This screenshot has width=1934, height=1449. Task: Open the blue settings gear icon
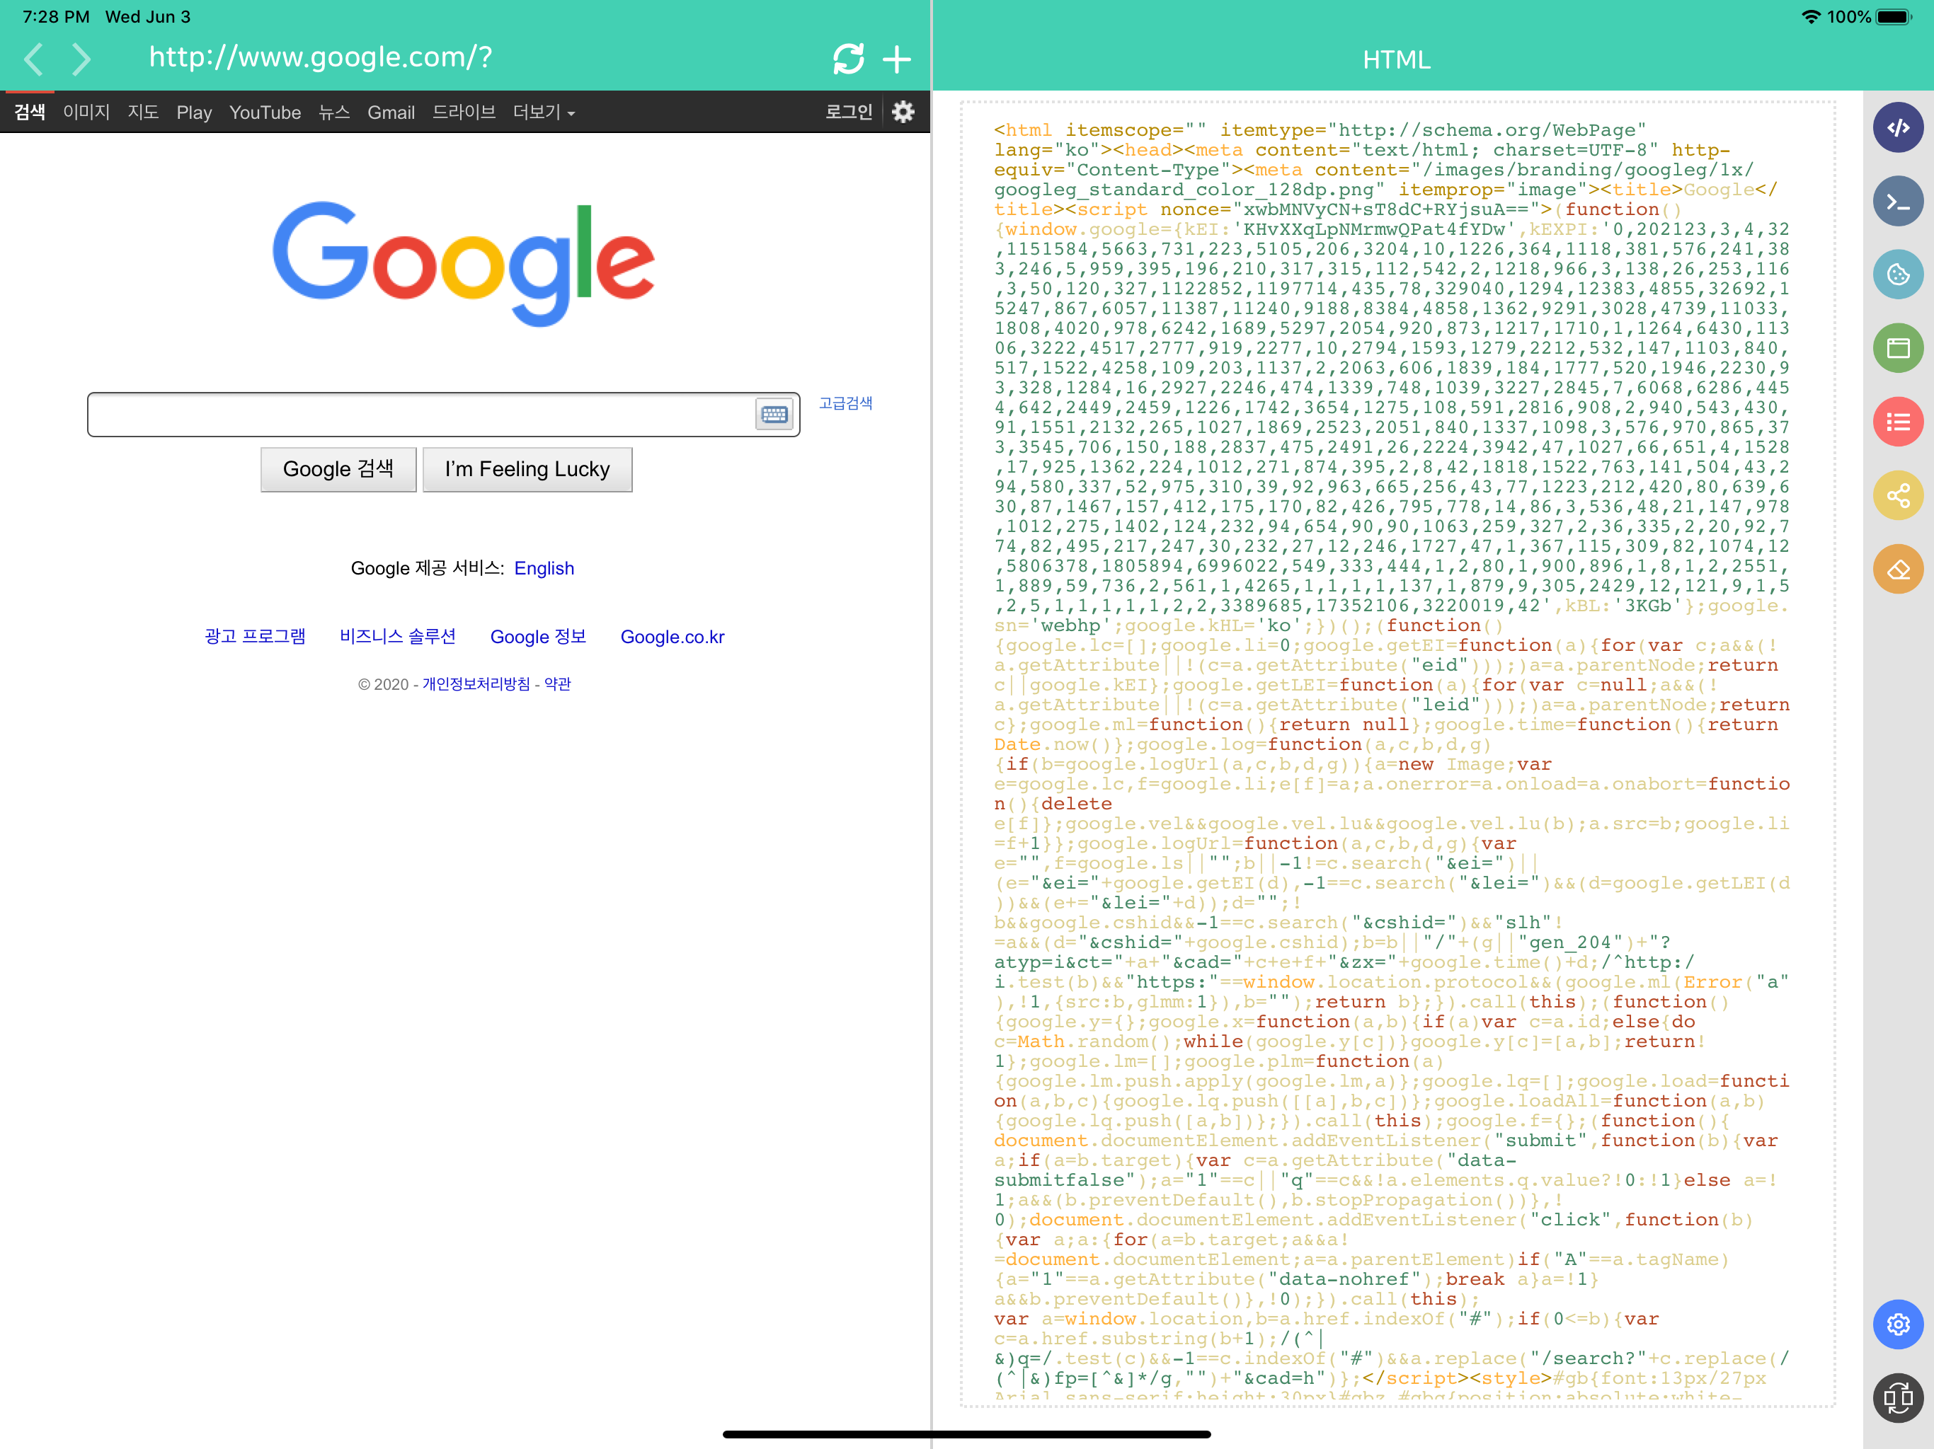[1898, 1324]
